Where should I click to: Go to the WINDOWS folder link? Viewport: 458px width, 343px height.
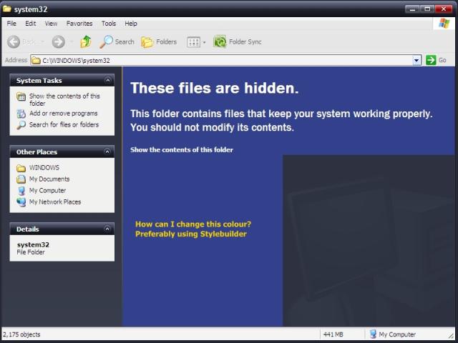44,168
